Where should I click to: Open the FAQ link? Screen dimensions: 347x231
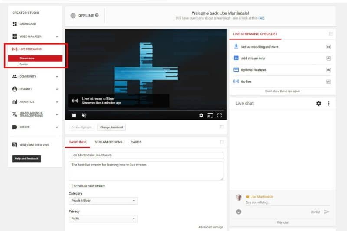coord(261,18)
